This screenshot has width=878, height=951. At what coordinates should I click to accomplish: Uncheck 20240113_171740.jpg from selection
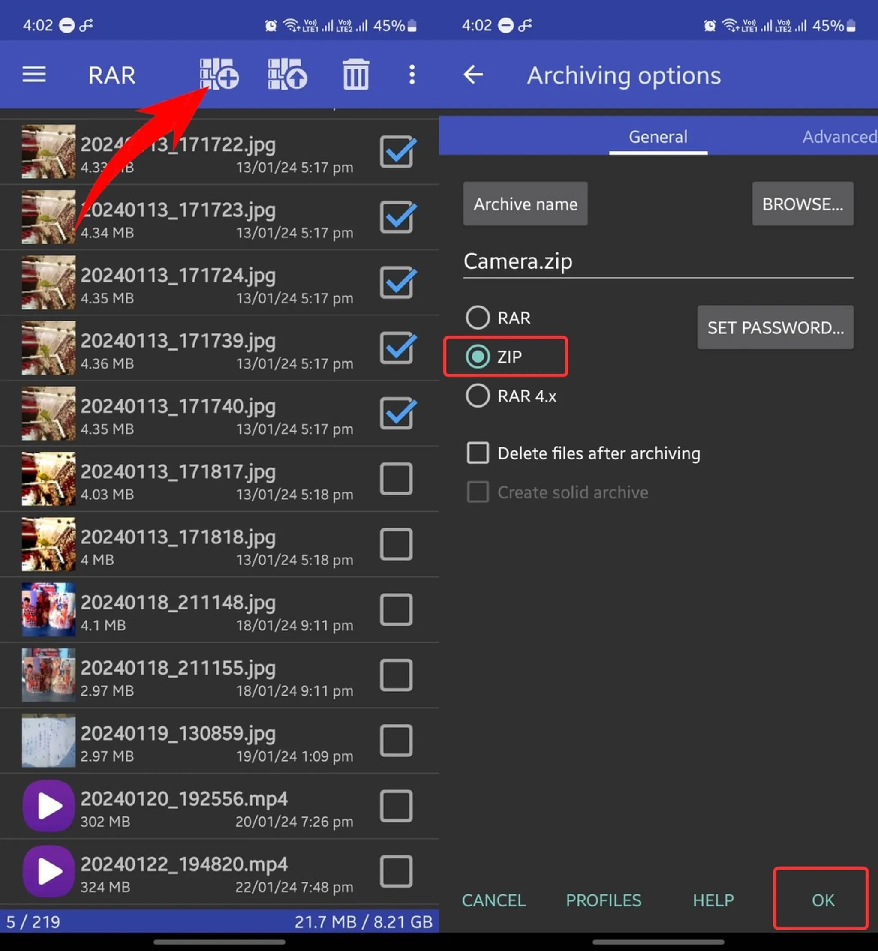click(x=397, y=414)
